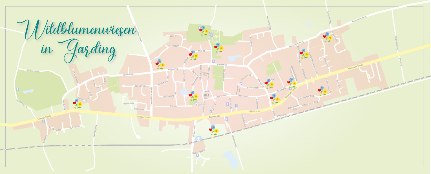
Task: Select the flower marker beside Lüch op
Action: (193, 55)
